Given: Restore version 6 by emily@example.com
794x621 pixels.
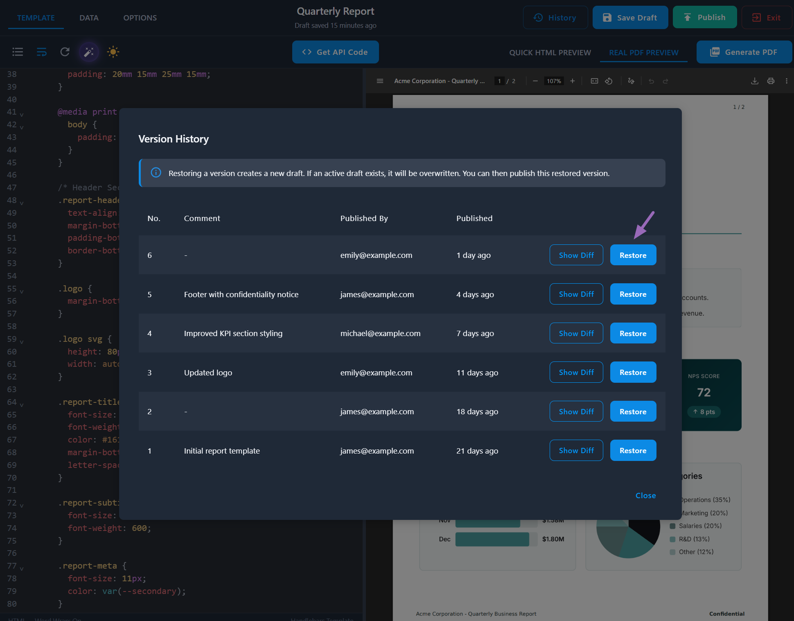Looking at the screenshot, I should (x=633, y=255).
